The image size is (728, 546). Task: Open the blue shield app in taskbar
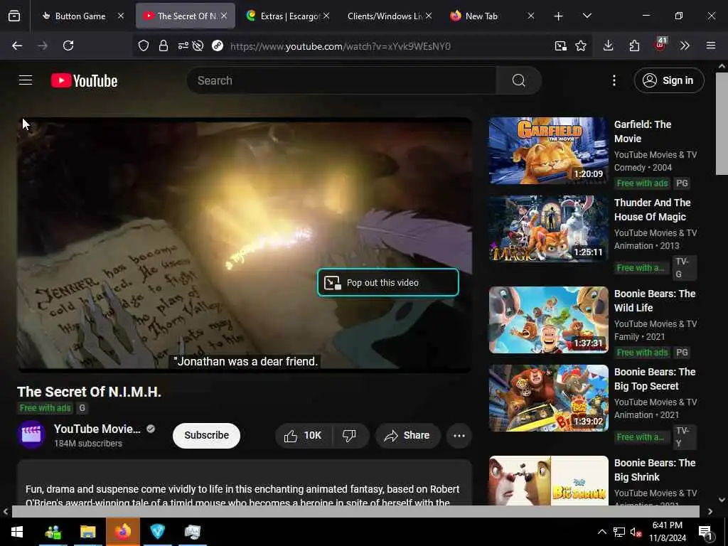tap(157, 532)
